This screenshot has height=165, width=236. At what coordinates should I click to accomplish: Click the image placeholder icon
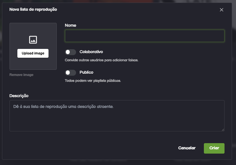point(33,40)
